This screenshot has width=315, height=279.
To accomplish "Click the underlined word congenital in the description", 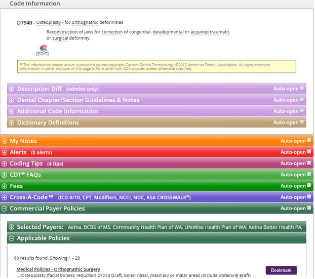I will pyautogui.click(x=140, y=32).
